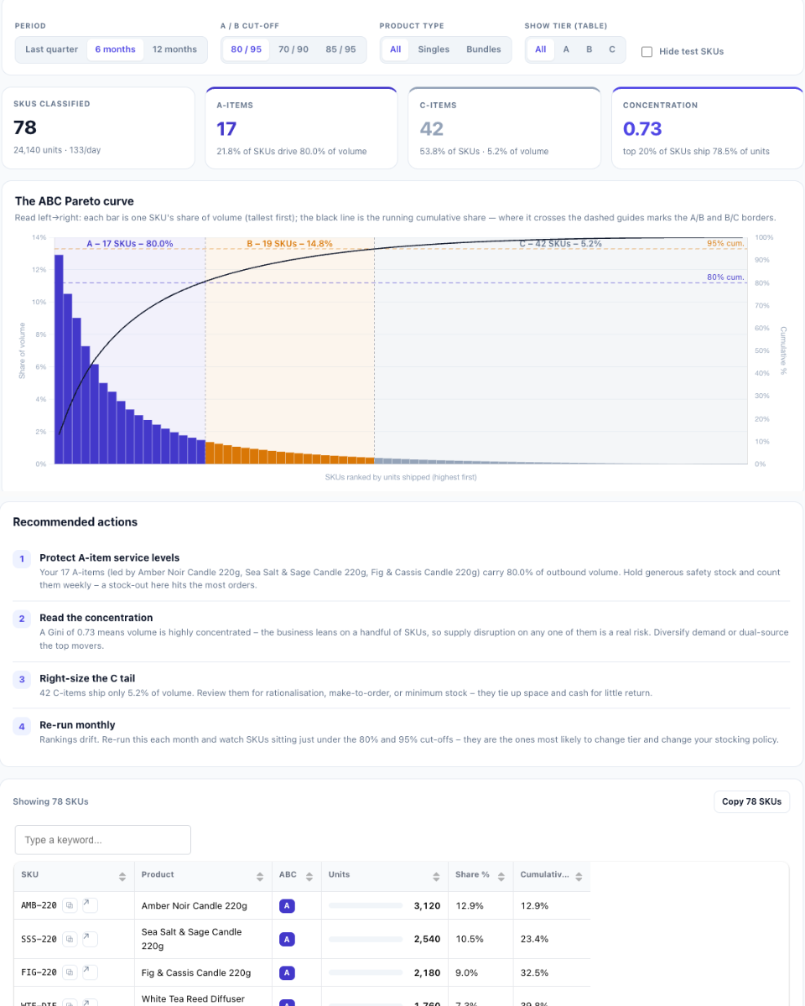This screenshot has width=805, height=1006.
Task: Filter product type to Singles
Action: coord(434,49)
